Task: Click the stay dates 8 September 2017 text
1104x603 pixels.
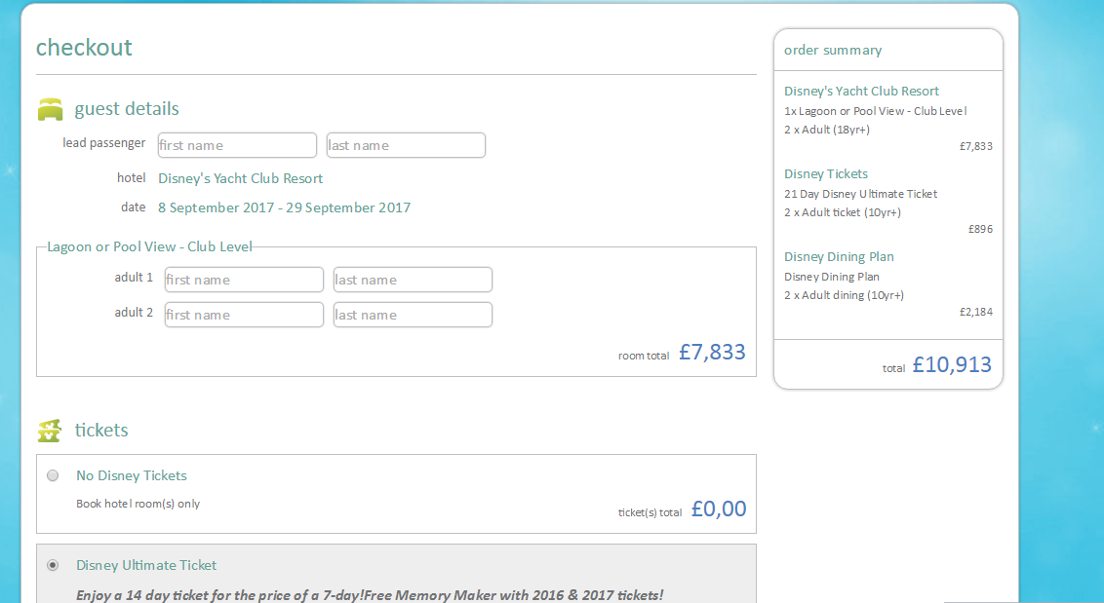Action: [x=284, y=207]
